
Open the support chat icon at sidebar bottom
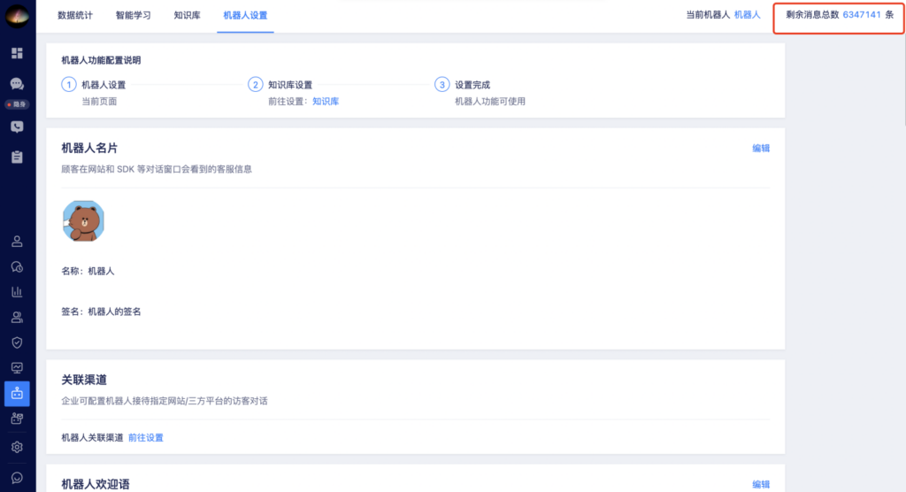[x=17, y=478]
